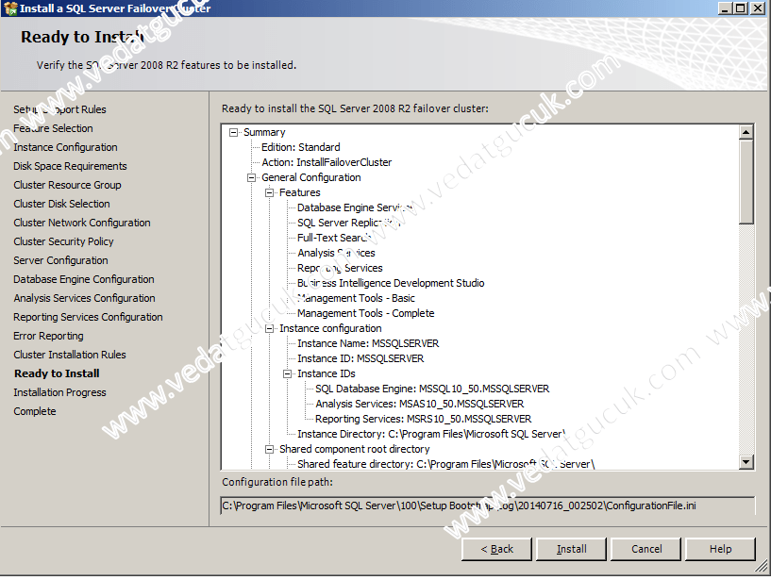Close the setup window
This screenshot has height=580, width=771.
tap(758, 8)
